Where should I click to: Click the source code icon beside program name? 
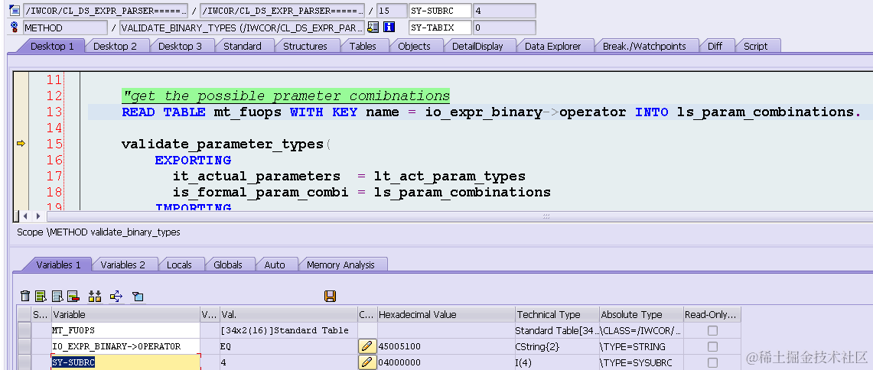[x=15, y=10]
